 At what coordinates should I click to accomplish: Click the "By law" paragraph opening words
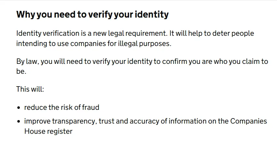(27, 62)
